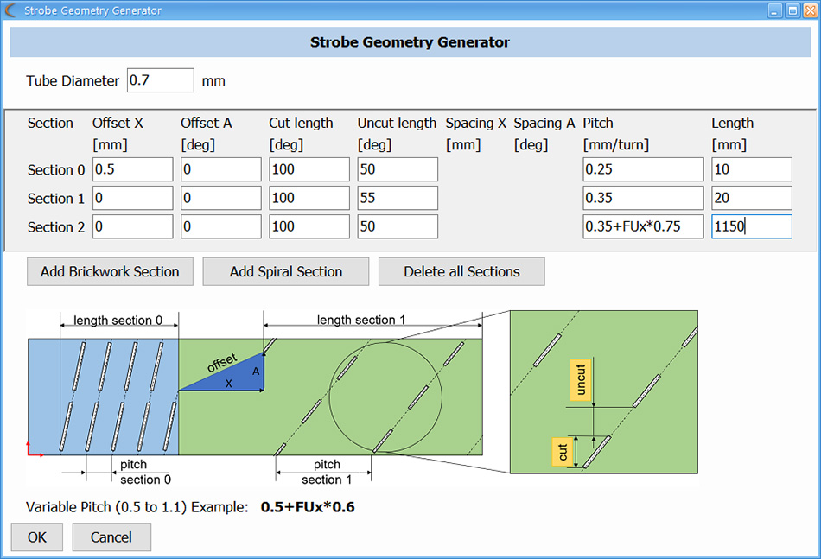Click Section 1 Uncut length field showing 55
The image size is (821, 559).
pyautogui.click(x=397, y=198)
